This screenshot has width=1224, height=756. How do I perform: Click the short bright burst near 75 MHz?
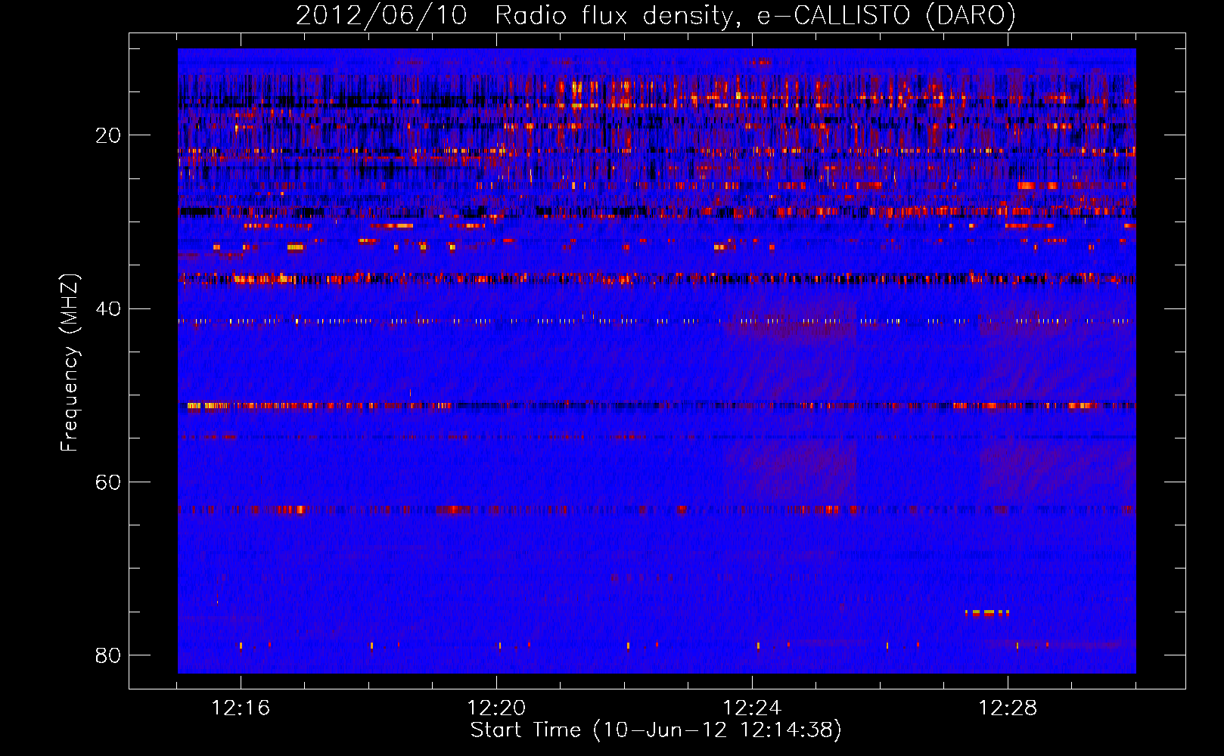pyautogui.click(x=987, y=613)
